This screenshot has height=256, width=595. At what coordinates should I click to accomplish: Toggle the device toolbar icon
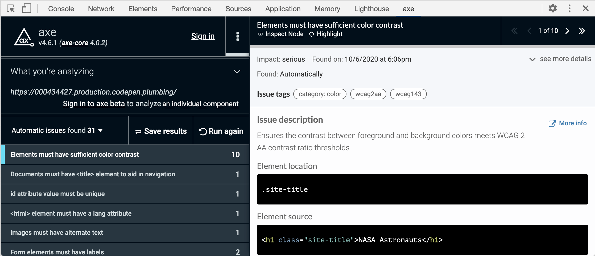coord(26,8)
